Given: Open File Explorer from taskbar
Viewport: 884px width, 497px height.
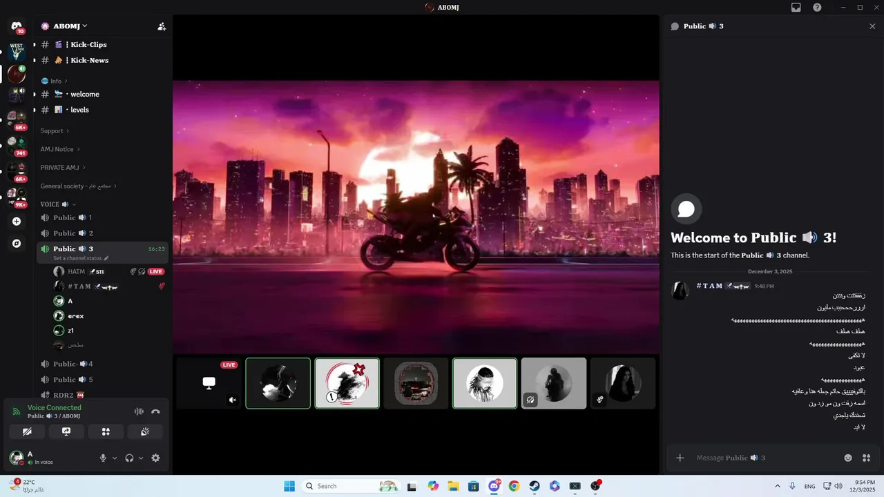Looking at the screenshot, I should (453, 486).
